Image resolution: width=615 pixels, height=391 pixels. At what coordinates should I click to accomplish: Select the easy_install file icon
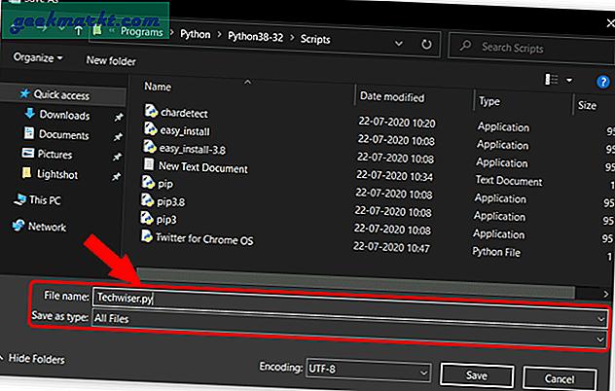click(x=151, y=129)
